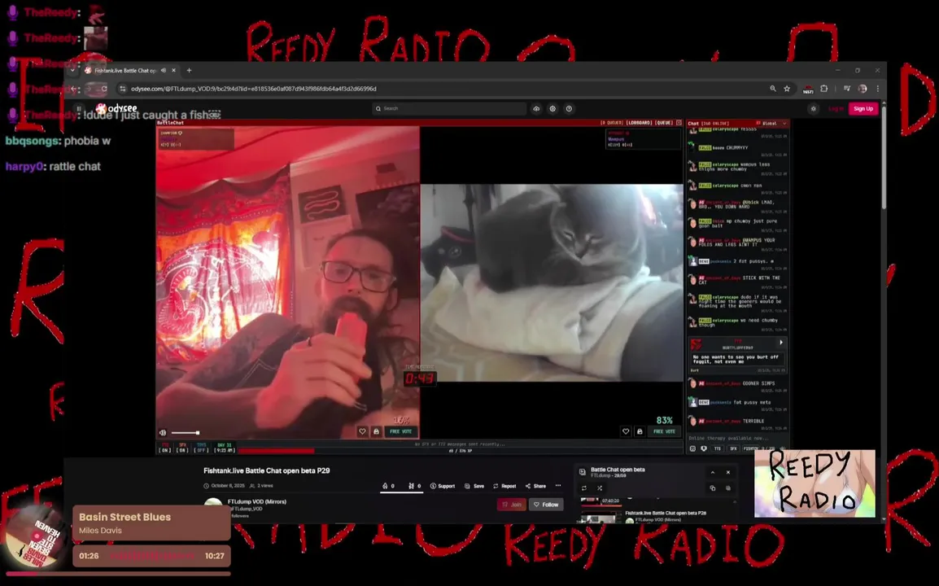Screen dimensions: 939x586
Task: Focus the Odysee search field
Action: point(449,108)
